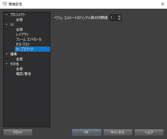This screenshot has height=139, width=167.
Task: Open the レイアウト settings page
Action: tap(22, 34)
